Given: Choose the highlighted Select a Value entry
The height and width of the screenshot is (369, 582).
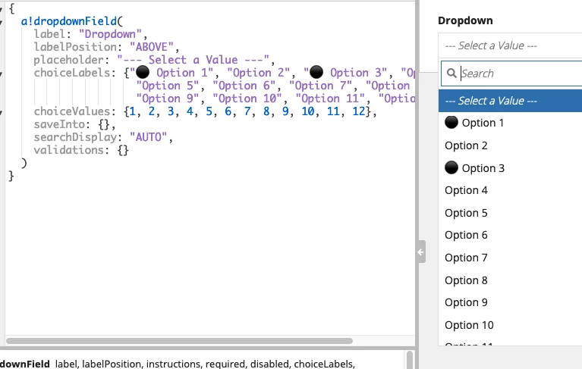Looking at the screenshot, I should pos(510,101).
